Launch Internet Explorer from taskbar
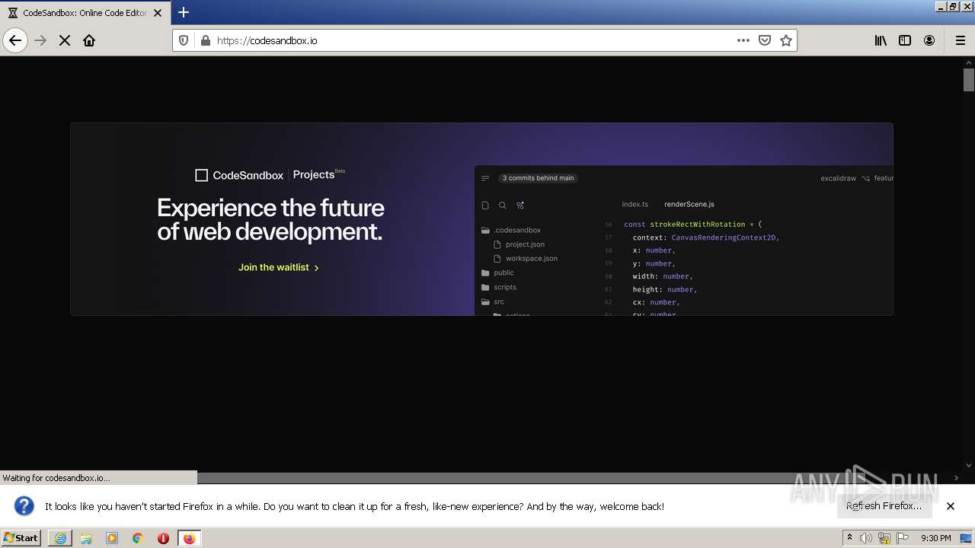The height and width of the screenshot is (548, 975). pos(60,538)
